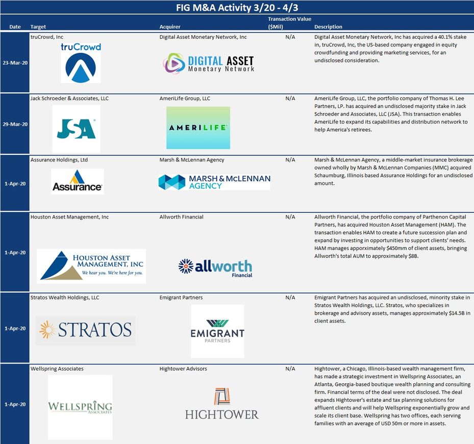
Task: Click the Assurance logo image
Action: [78, 181]
